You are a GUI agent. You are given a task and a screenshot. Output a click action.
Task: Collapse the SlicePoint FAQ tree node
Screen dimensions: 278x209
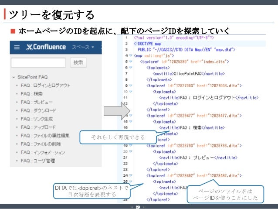[14, 77]
